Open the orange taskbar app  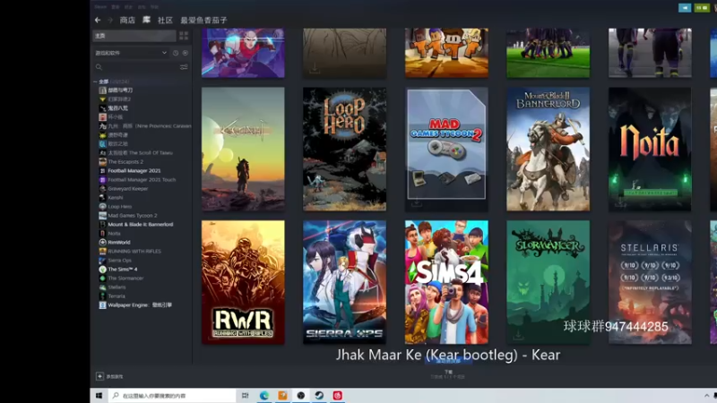tap(282, 396)
